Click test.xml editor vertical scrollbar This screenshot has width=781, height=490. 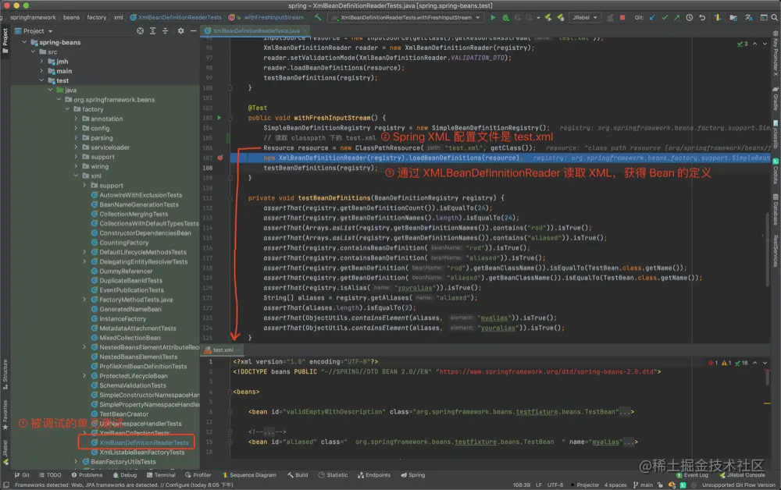768,377
